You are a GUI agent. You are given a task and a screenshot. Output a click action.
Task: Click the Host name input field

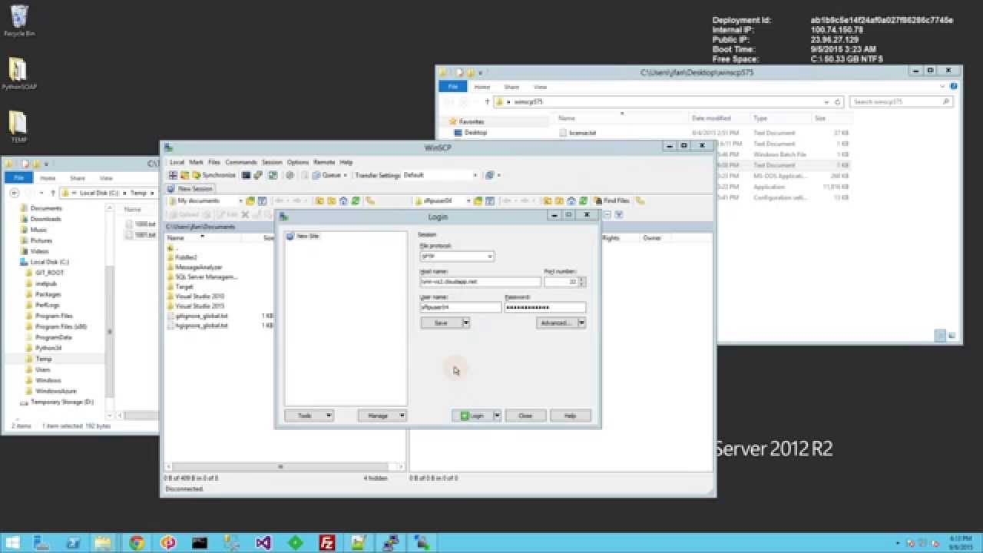480,282
